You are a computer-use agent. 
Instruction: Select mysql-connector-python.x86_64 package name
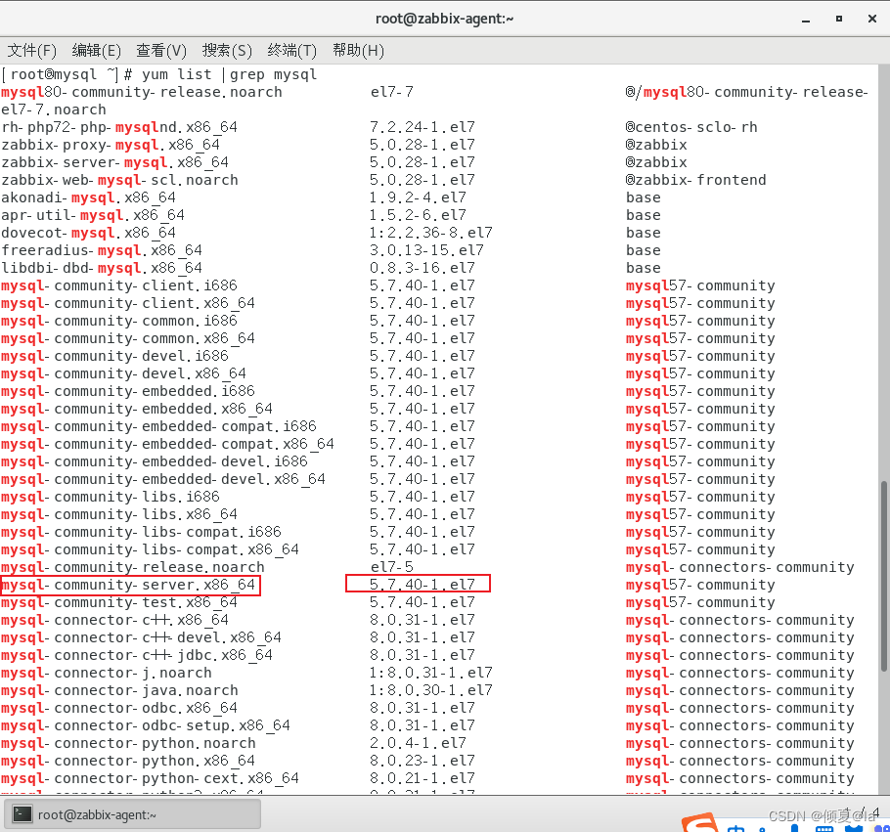tap(128, 761)
